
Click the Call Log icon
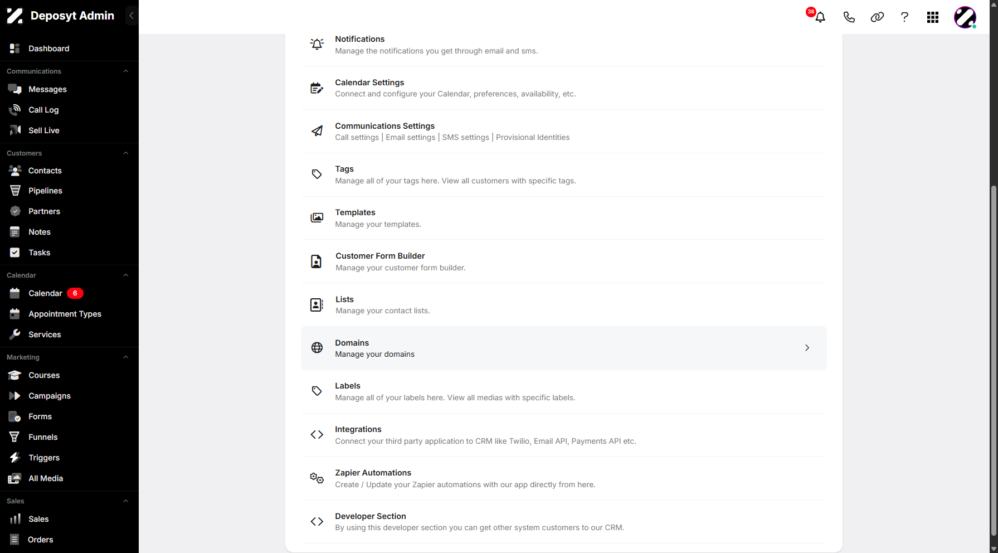pyautogui.click(x=15, y=110)
